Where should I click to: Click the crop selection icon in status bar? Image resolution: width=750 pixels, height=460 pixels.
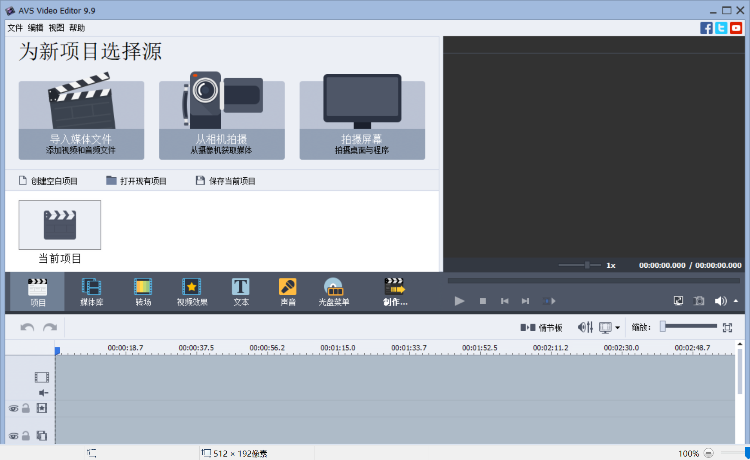91,453
